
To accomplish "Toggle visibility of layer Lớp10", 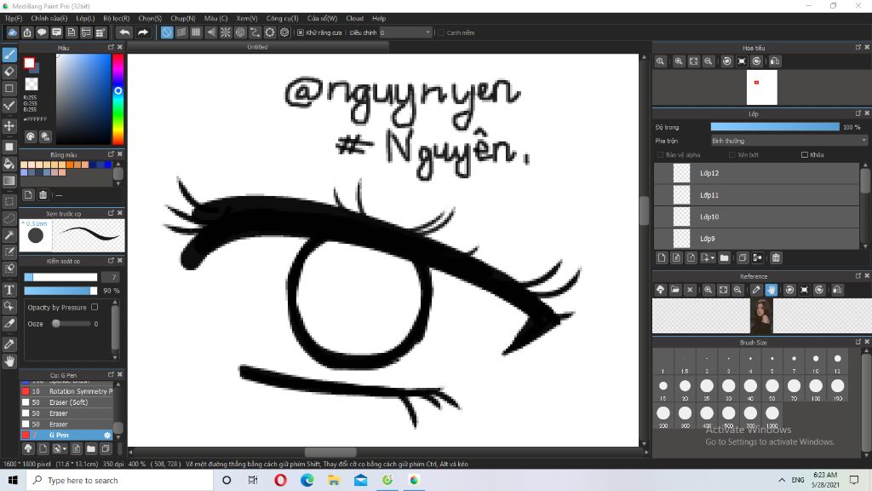I will point(663,217).
